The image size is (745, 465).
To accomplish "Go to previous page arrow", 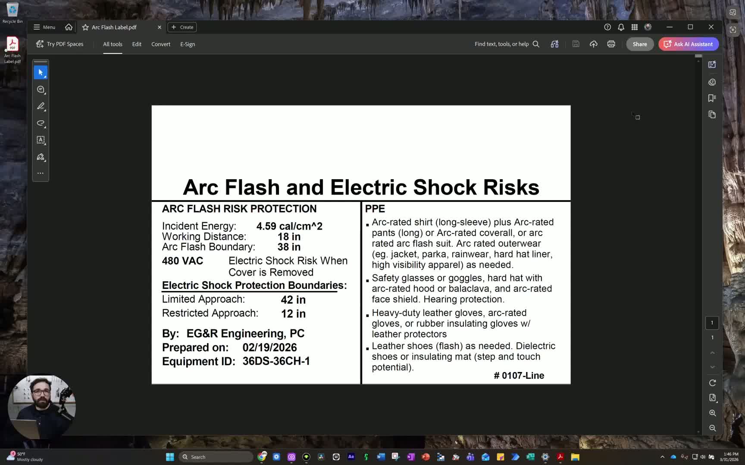I will point(712,353).
